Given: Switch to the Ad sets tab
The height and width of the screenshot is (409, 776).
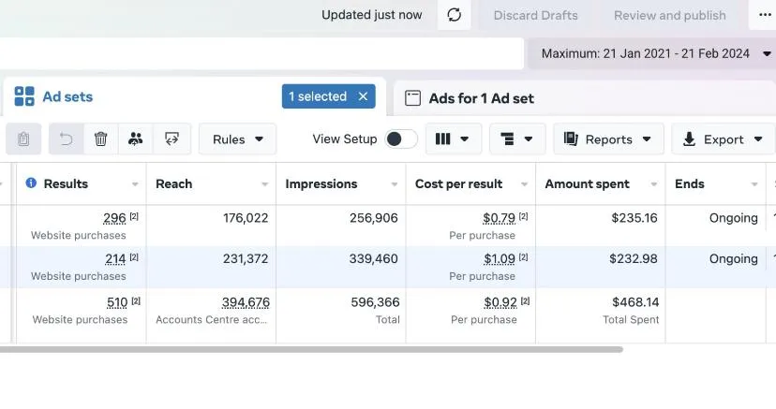Looking at the screenshot, I should [54, 96].
